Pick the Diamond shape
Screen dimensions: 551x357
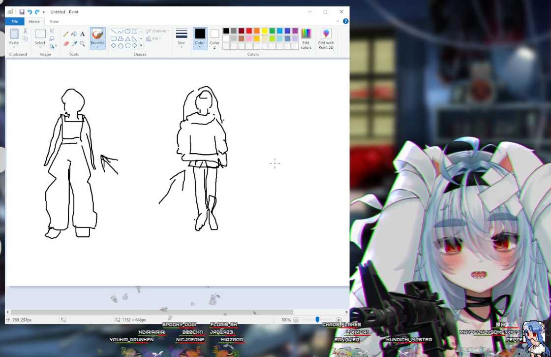click(x=114, y=45)
